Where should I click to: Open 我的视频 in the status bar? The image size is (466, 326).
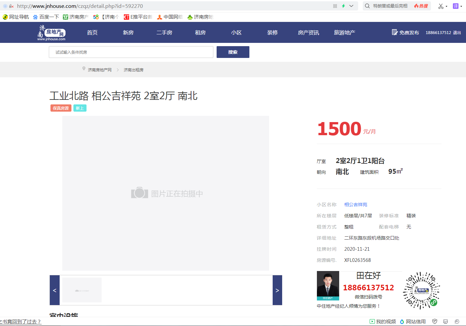point(382,322)
